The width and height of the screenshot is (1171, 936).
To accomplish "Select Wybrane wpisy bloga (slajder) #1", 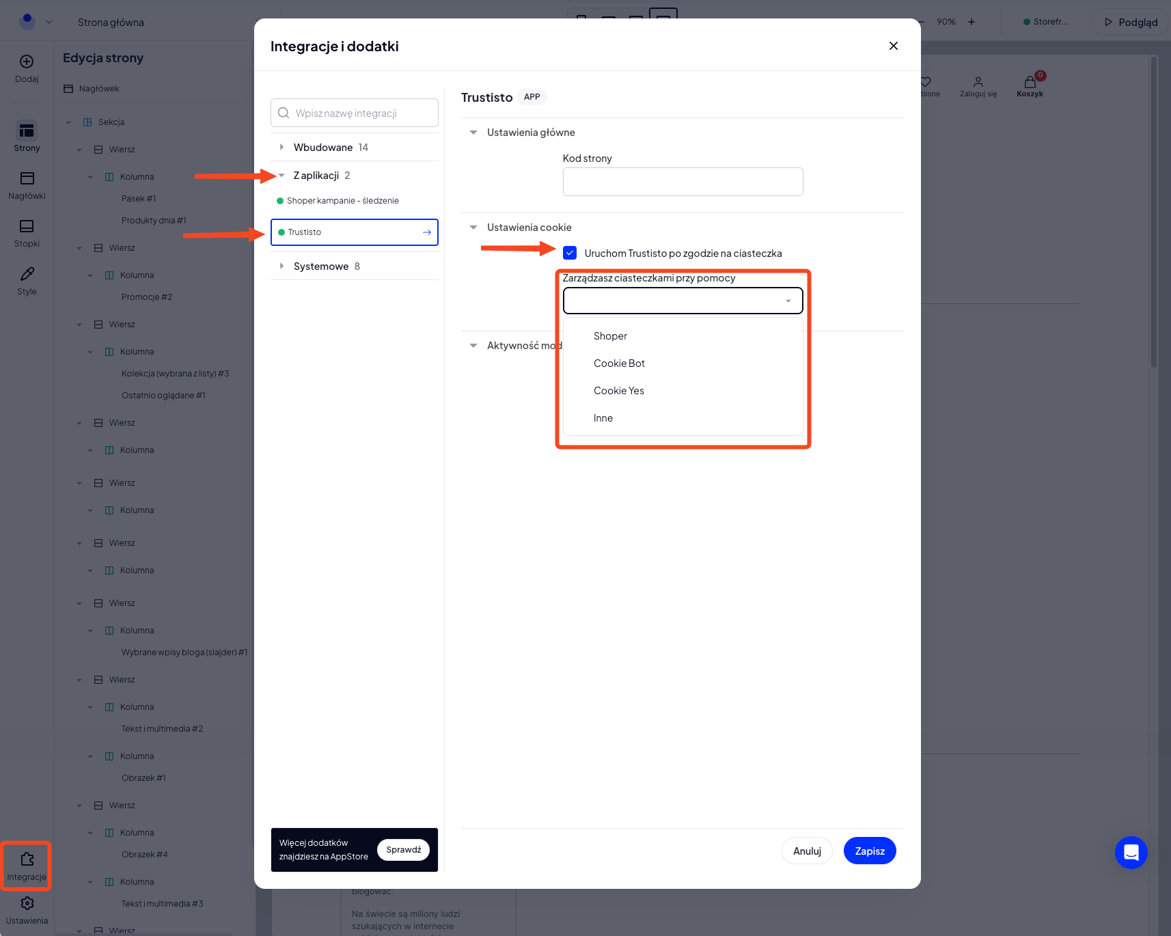I will coord(184,652).
